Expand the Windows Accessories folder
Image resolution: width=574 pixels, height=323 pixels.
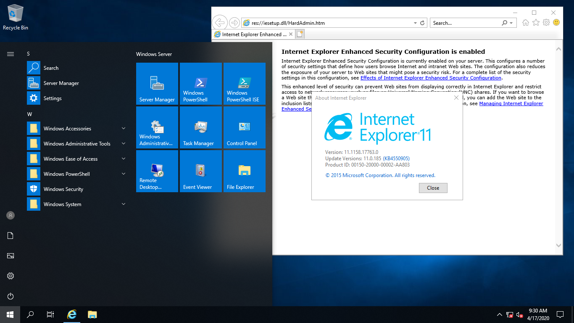[78, 129]
